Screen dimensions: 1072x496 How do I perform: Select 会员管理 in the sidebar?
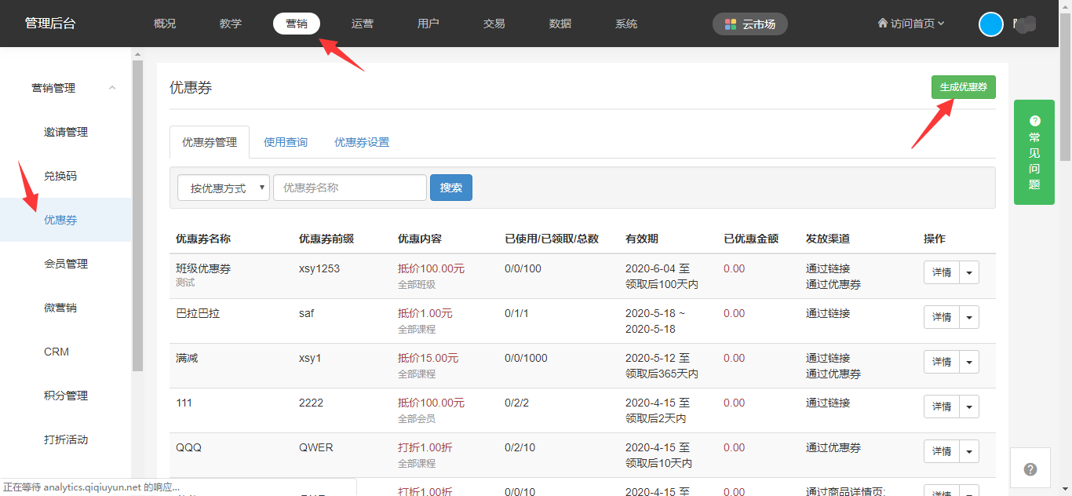(66, 264)
